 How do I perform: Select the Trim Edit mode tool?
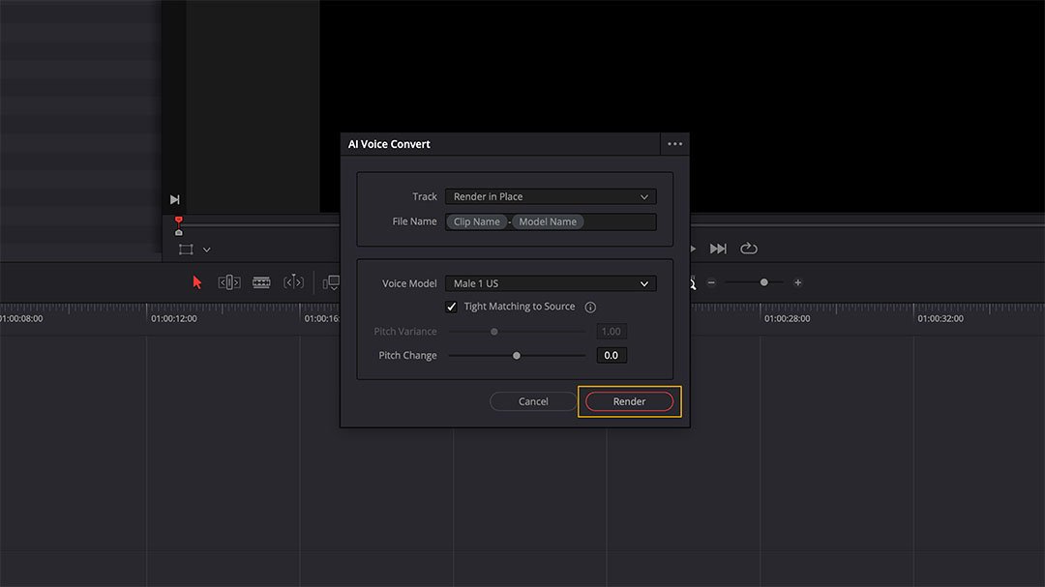pyautogui.click(x=229, y=282)
